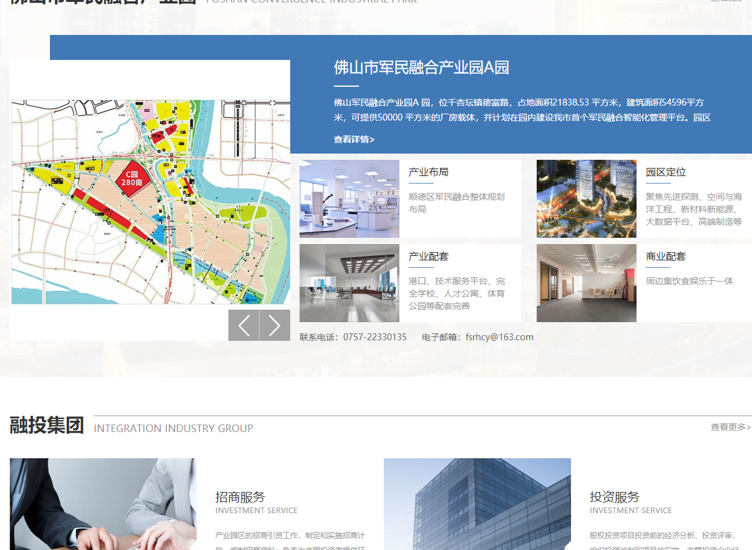The image size is (752, 550).
Task: Click the next slide arrow
Action: 275,325
